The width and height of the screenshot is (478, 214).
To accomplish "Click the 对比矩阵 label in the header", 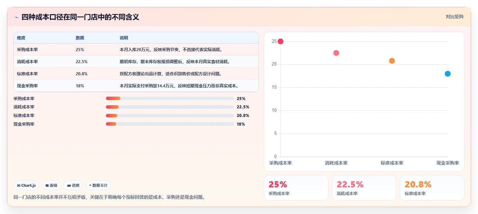I will tap(454, 17).
